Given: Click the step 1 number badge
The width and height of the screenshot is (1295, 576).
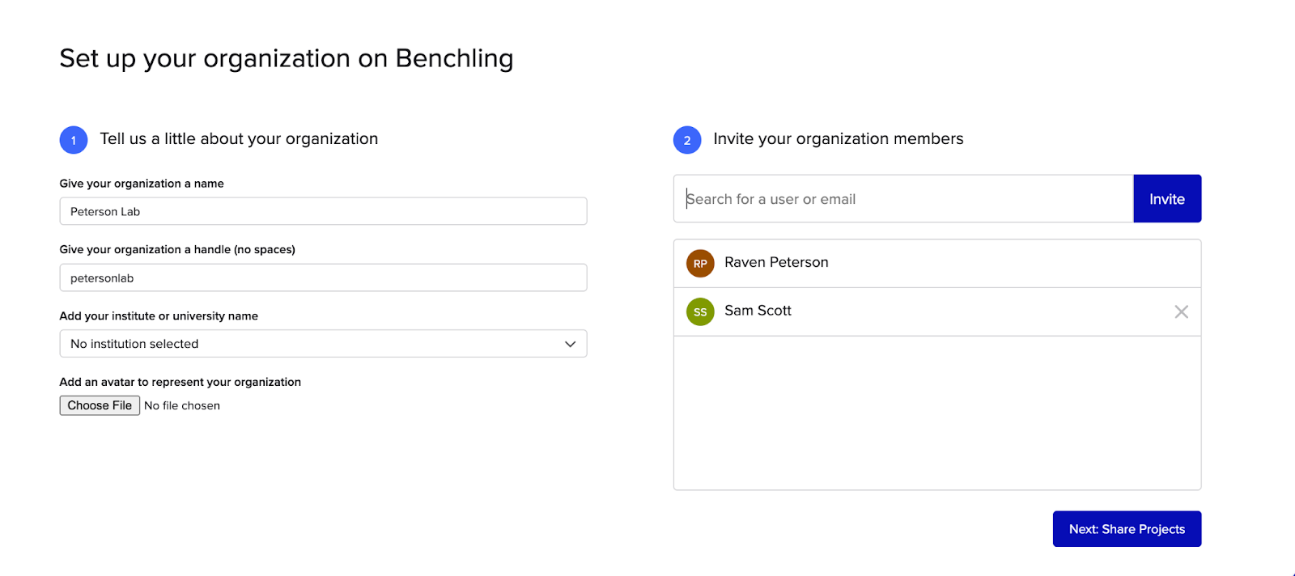Looking at the screenshot, I should click(x=74, y=140).
